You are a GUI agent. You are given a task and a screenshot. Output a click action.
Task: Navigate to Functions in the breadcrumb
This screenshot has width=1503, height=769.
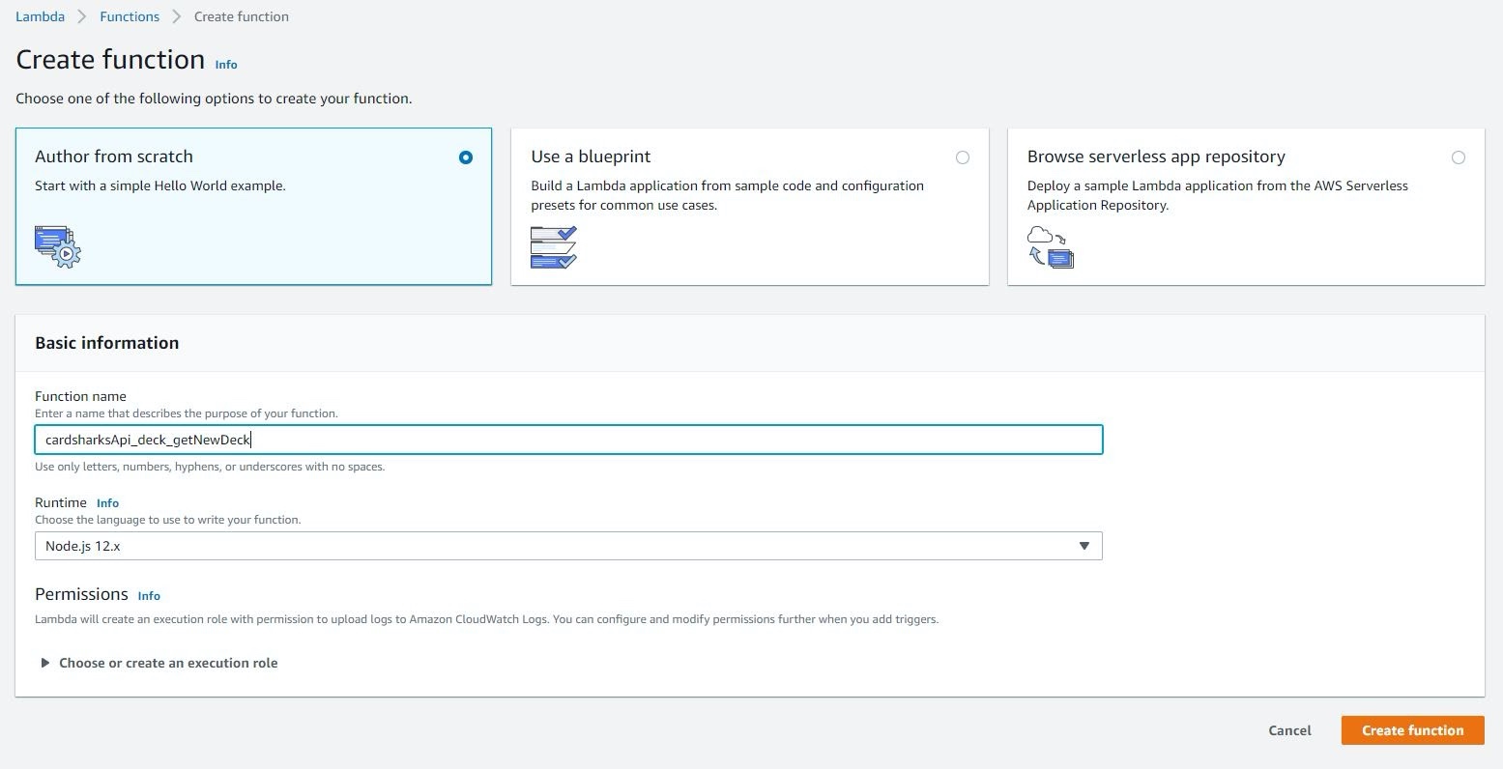(130, 16)
